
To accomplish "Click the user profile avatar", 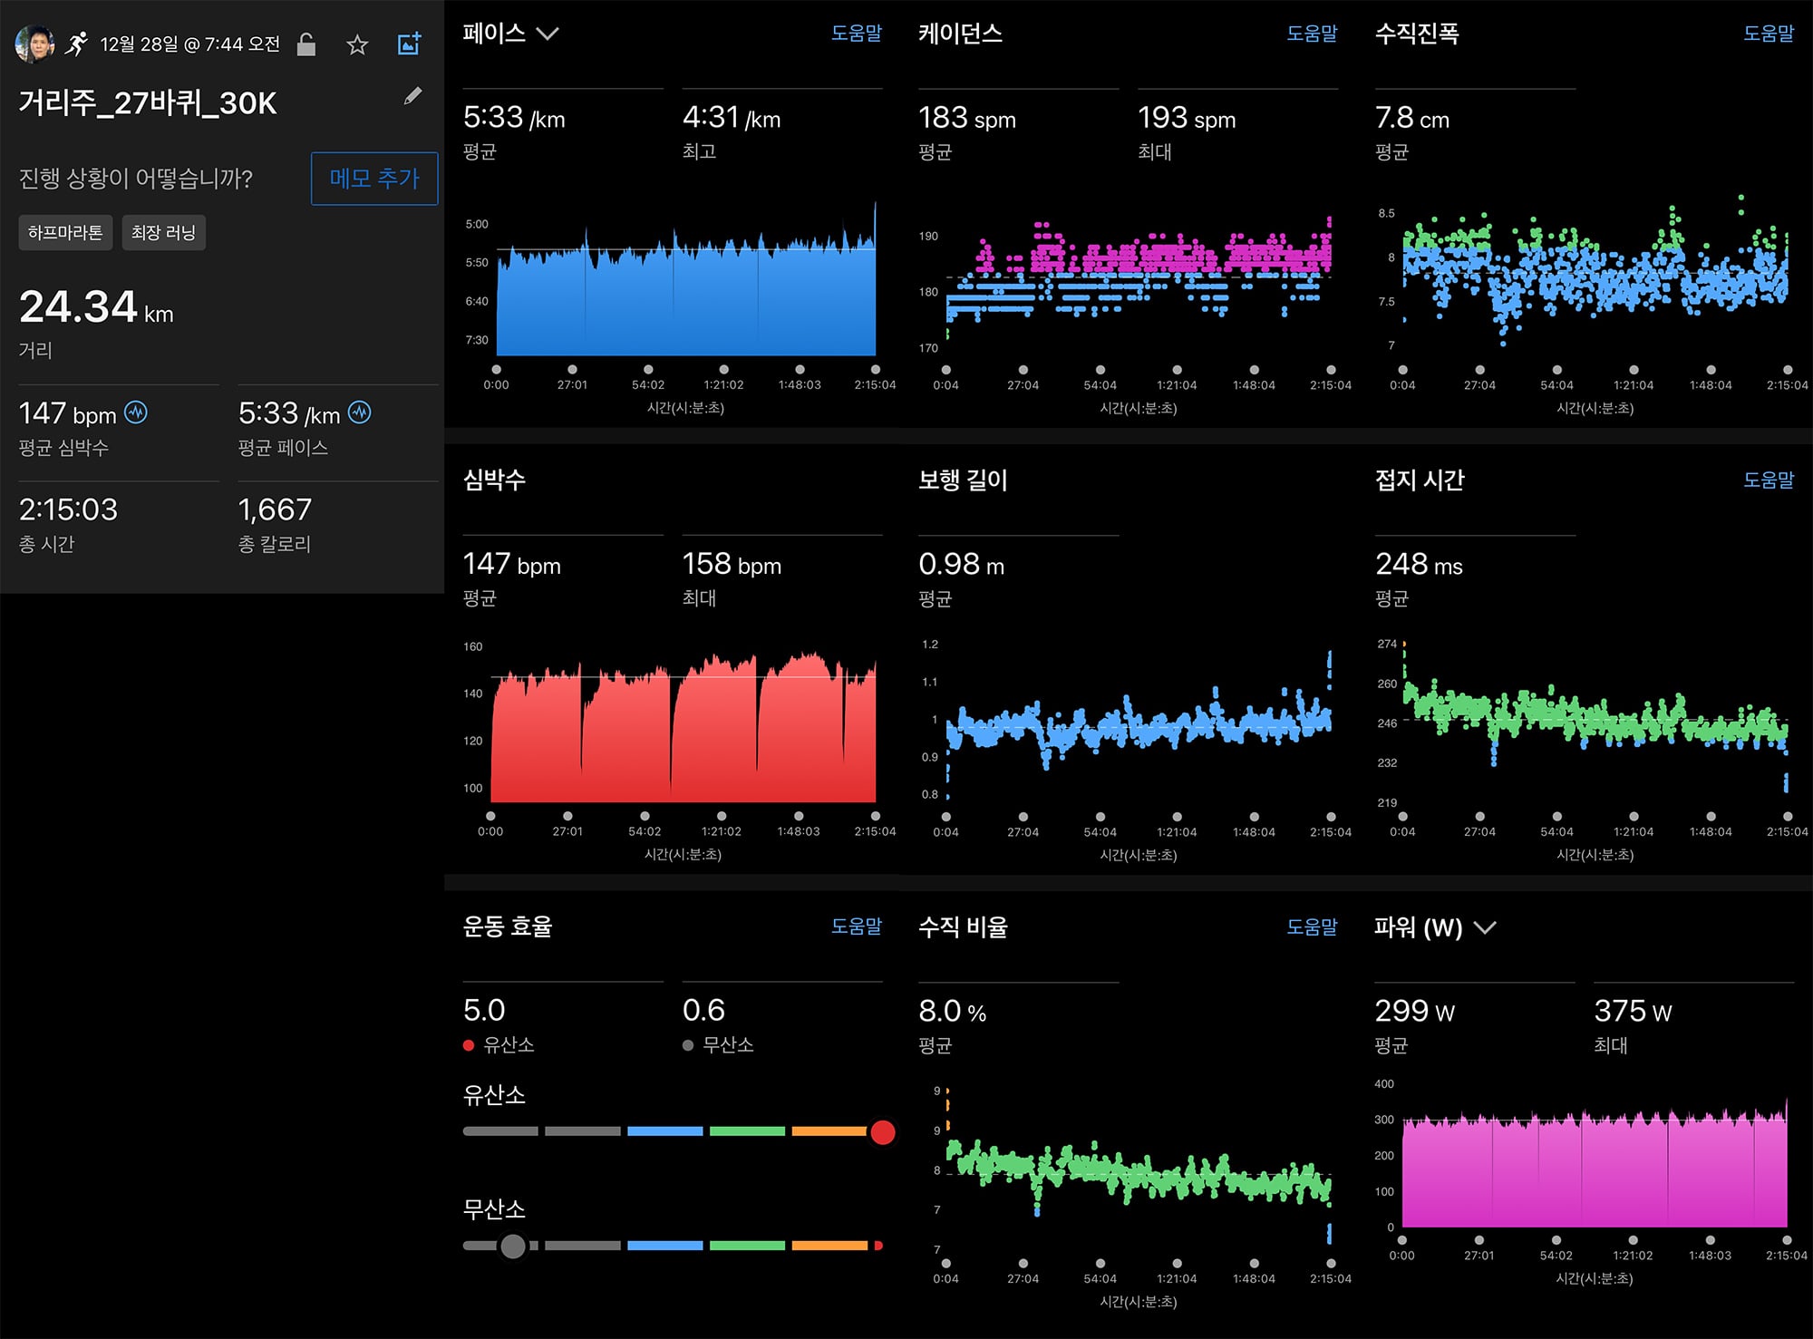I will point(34,44).
